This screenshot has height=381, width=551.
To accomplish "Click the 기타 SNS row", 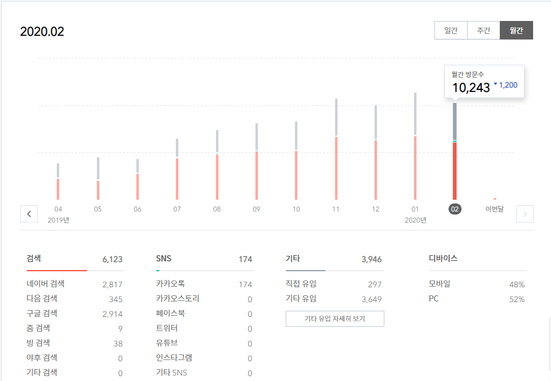I will (205, 372).
